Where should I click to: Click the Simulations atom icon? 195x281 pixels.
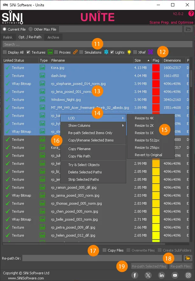pyautogui.click(x=106, y=52)
